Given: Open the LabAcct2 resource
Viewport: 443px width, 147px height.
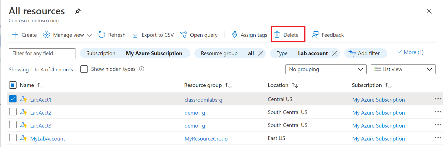Looking at the screenshot, I should point(41,113).
